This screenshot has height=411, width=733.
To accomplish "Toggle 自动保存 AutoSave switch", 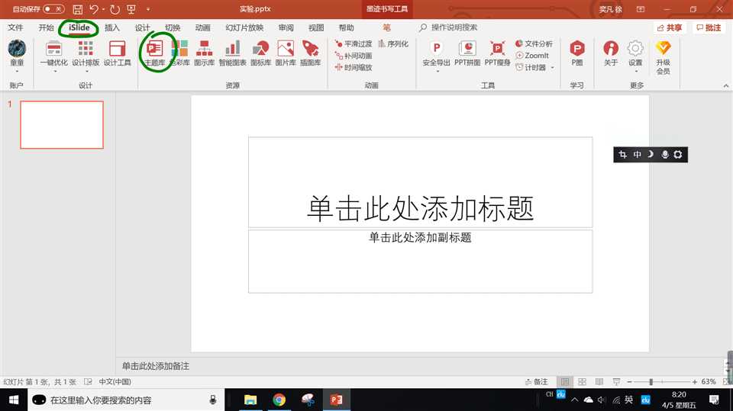I will (53, 9).
